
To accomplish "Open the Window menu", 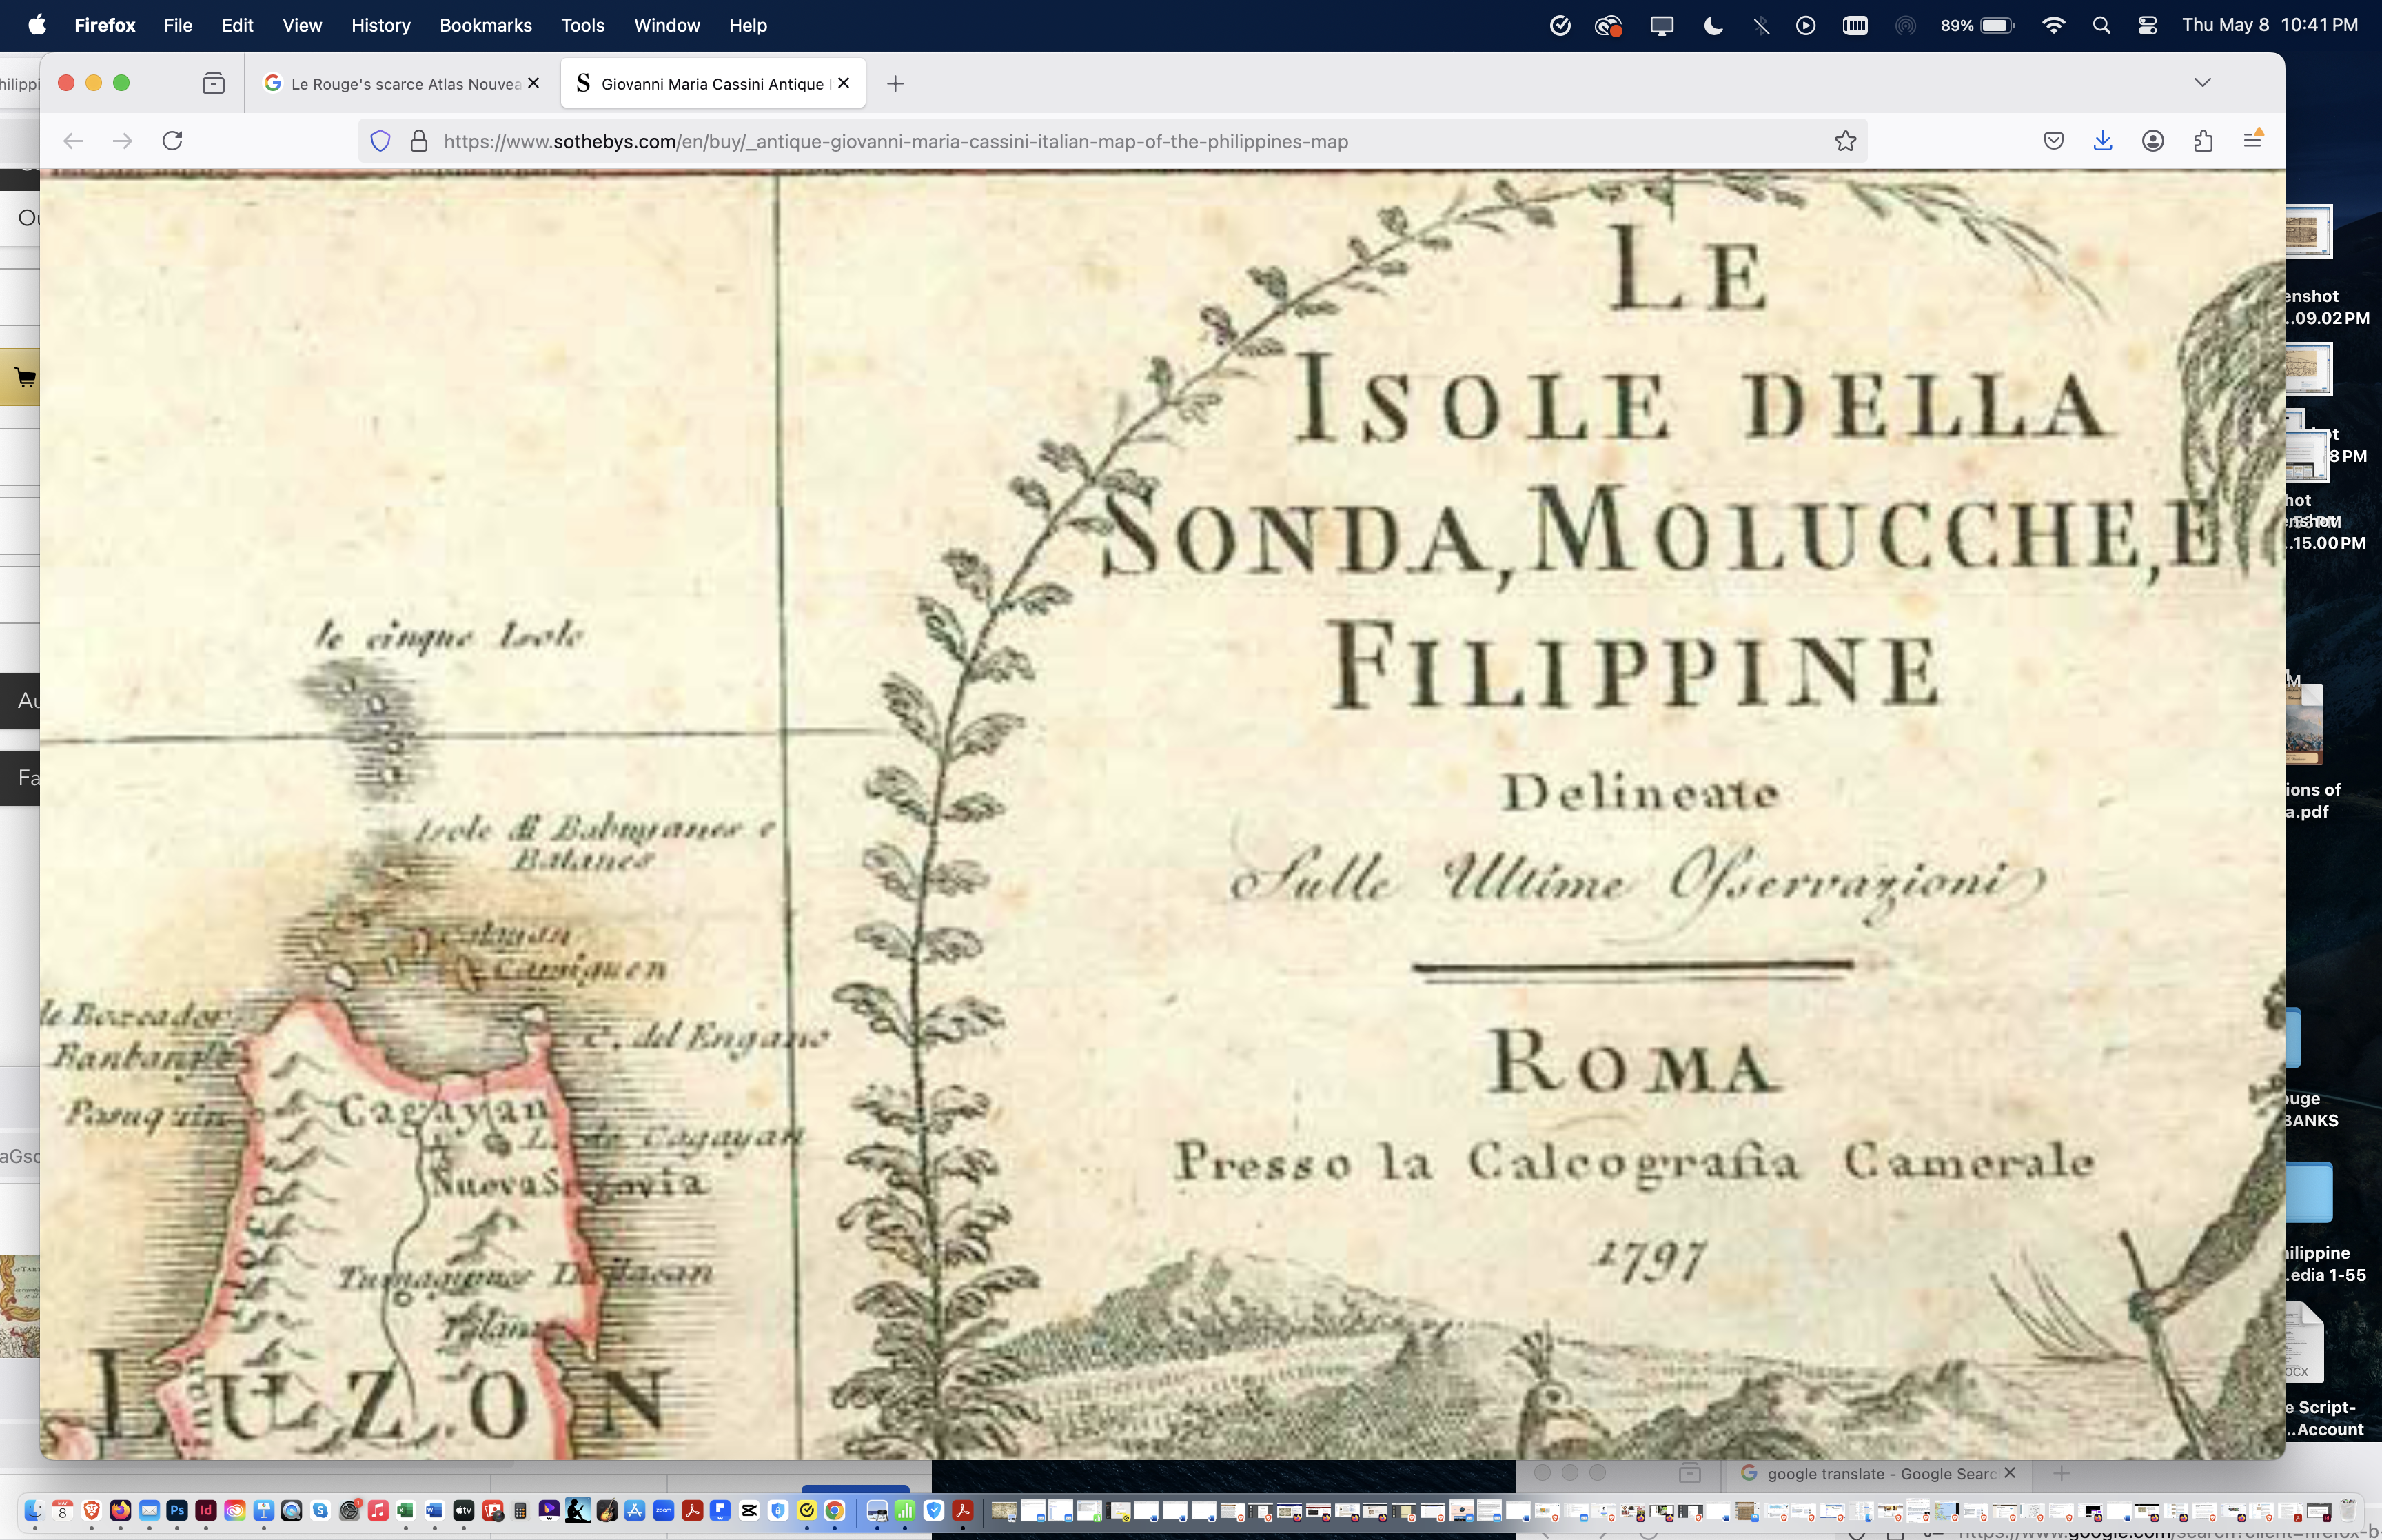I will (666, 25).
